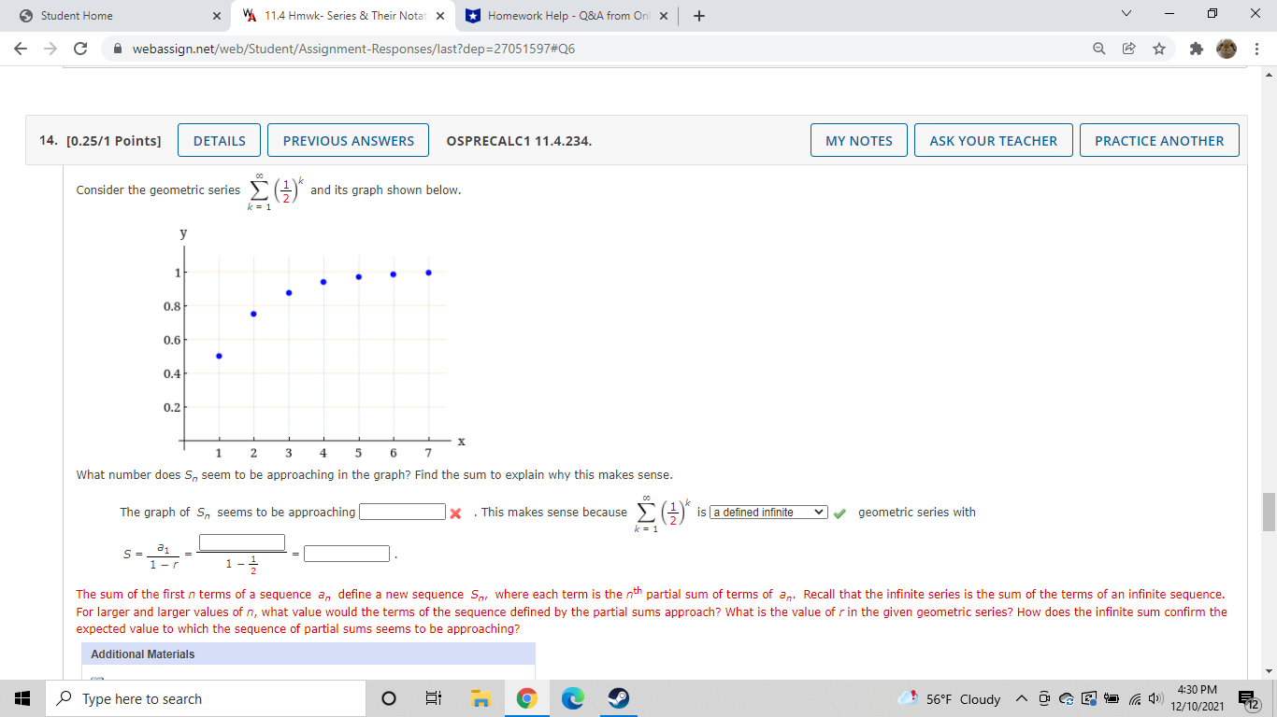
Task: Click the green check mark next to the dropdown
Action: 839,512
